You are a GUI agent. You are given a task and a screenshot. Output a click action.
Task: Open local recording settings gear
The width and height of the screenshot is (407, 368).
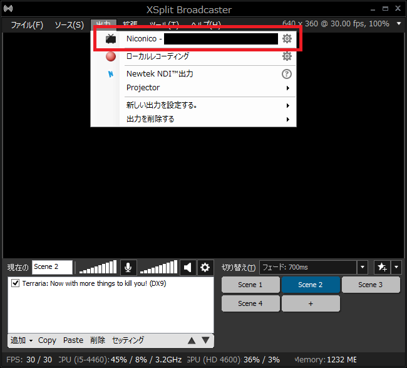[x=287, y=56]
